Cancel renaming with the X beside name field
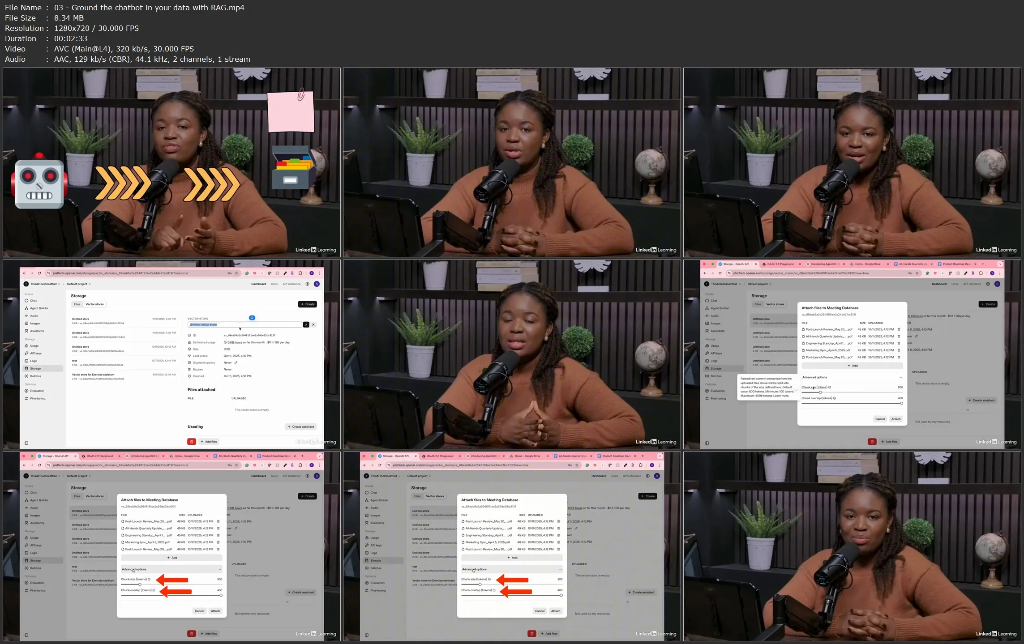This screenshot has height=644, width=1024. click(313, 324)
